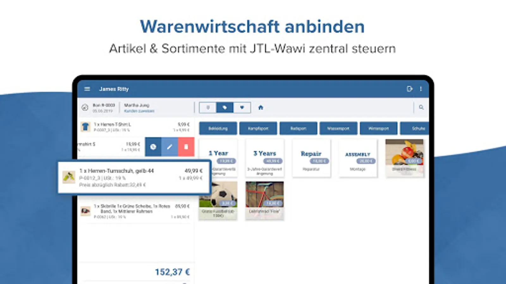This screenshot has height=284, width=506.
Task: Select the Skibrille line item text
Action: (132, 209)
